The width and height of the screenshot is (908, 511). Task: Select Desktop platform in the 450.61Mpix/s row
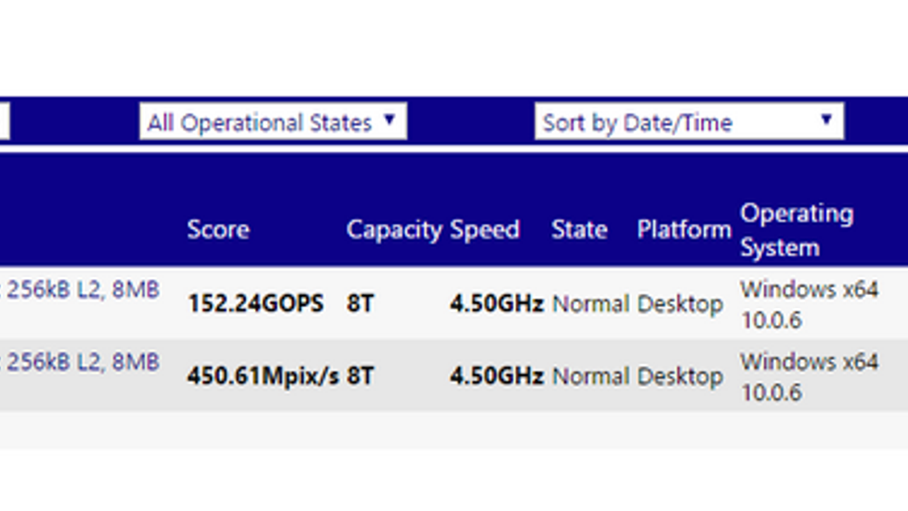(680, 376)
